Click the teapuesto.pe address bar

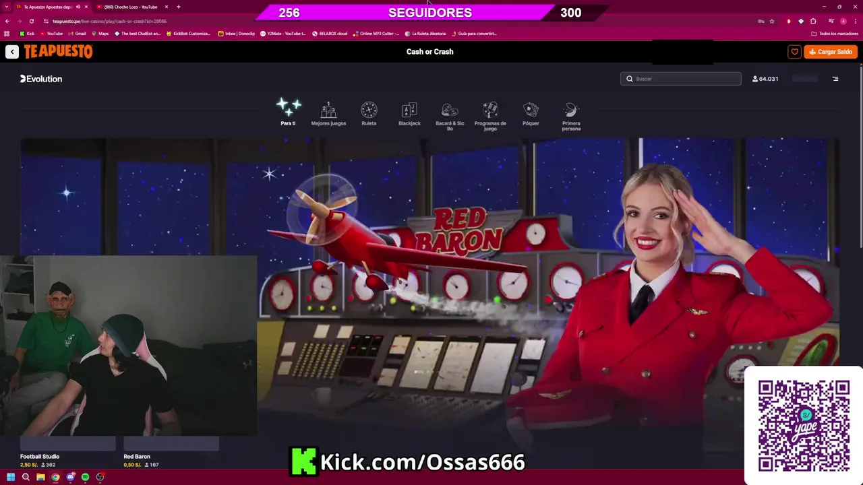point(398,21)
